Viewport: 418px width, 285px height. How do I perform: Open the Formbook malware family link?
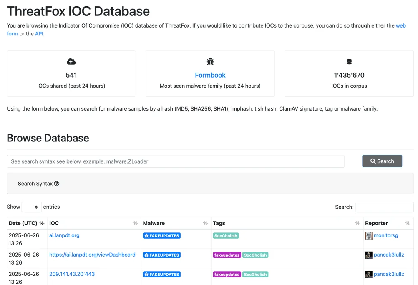210,75
